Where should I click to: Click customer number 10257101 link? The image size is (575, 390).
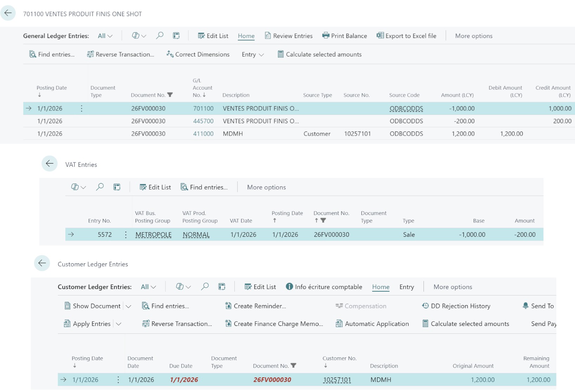[337, 380]
